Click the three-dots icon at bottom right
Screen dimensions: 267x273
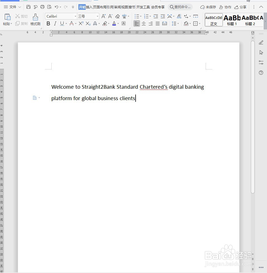point(261,267)
